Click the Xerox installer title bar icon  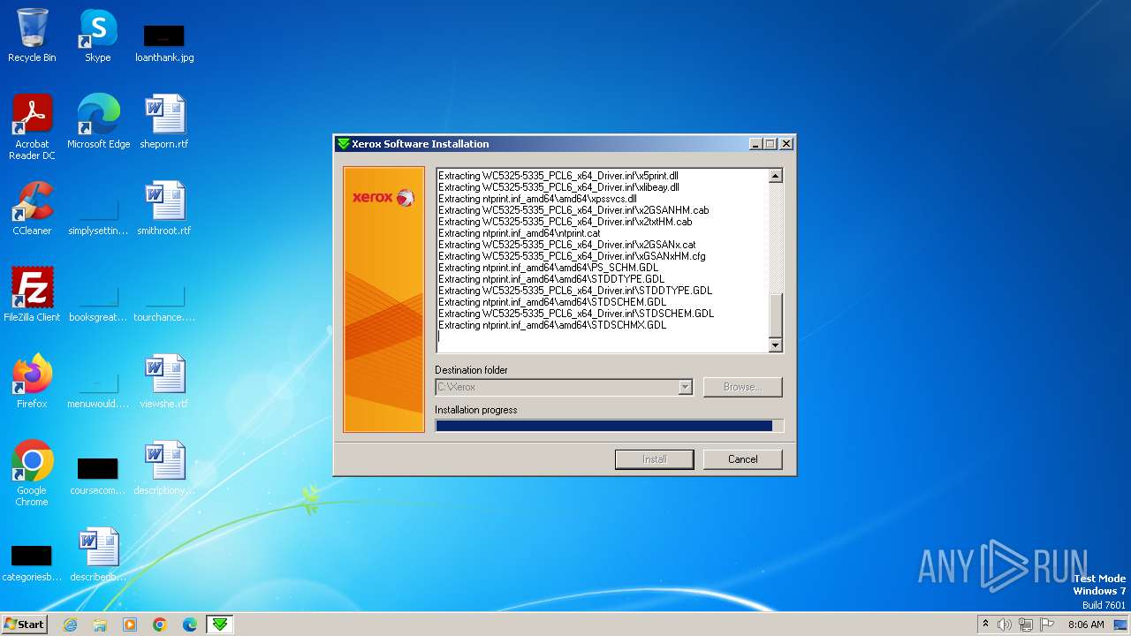point(343,144)
